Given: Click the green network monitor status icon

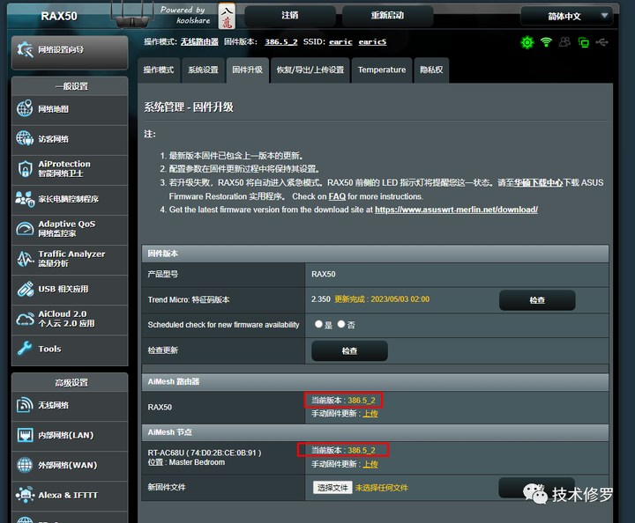Looking at the screenshot, I should point(584,42).
